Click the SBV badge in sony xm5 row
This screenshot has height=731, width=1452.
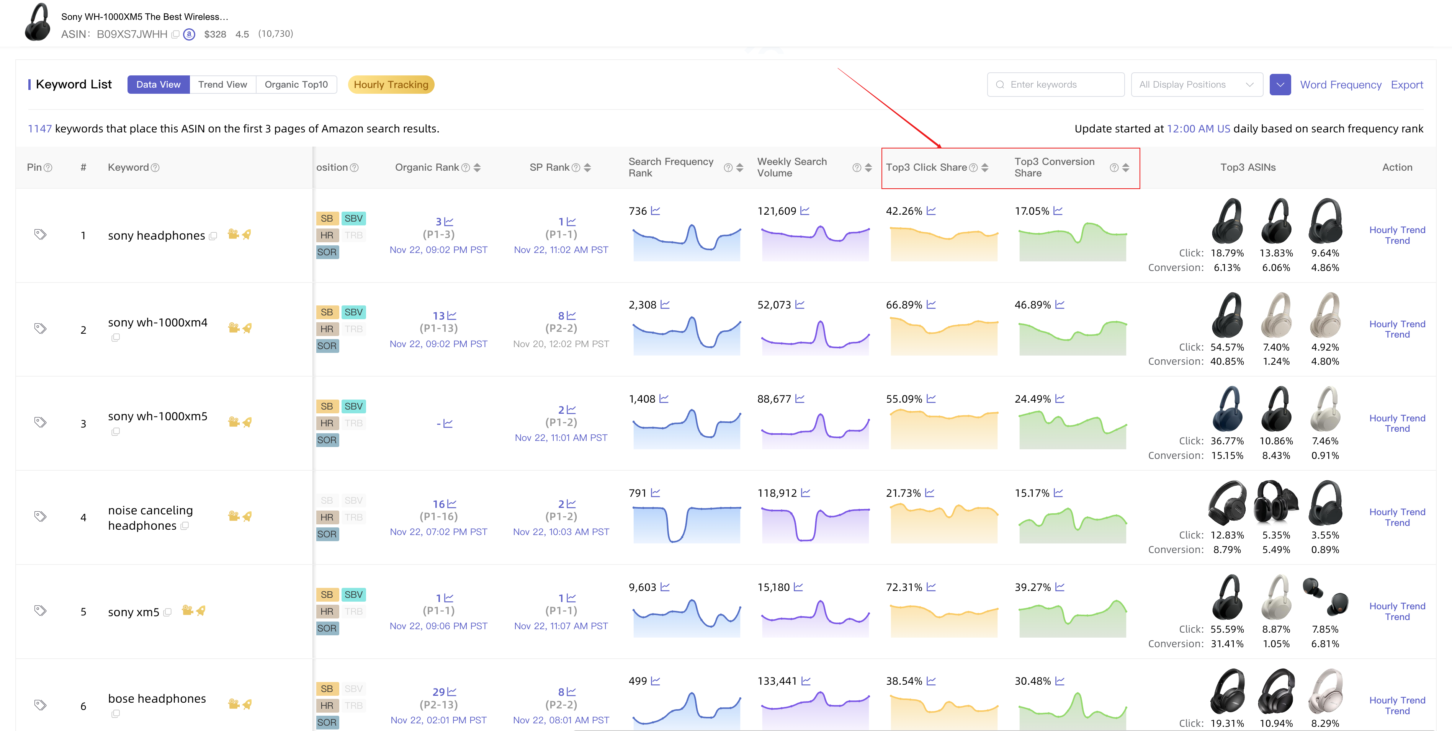[353, 595]
